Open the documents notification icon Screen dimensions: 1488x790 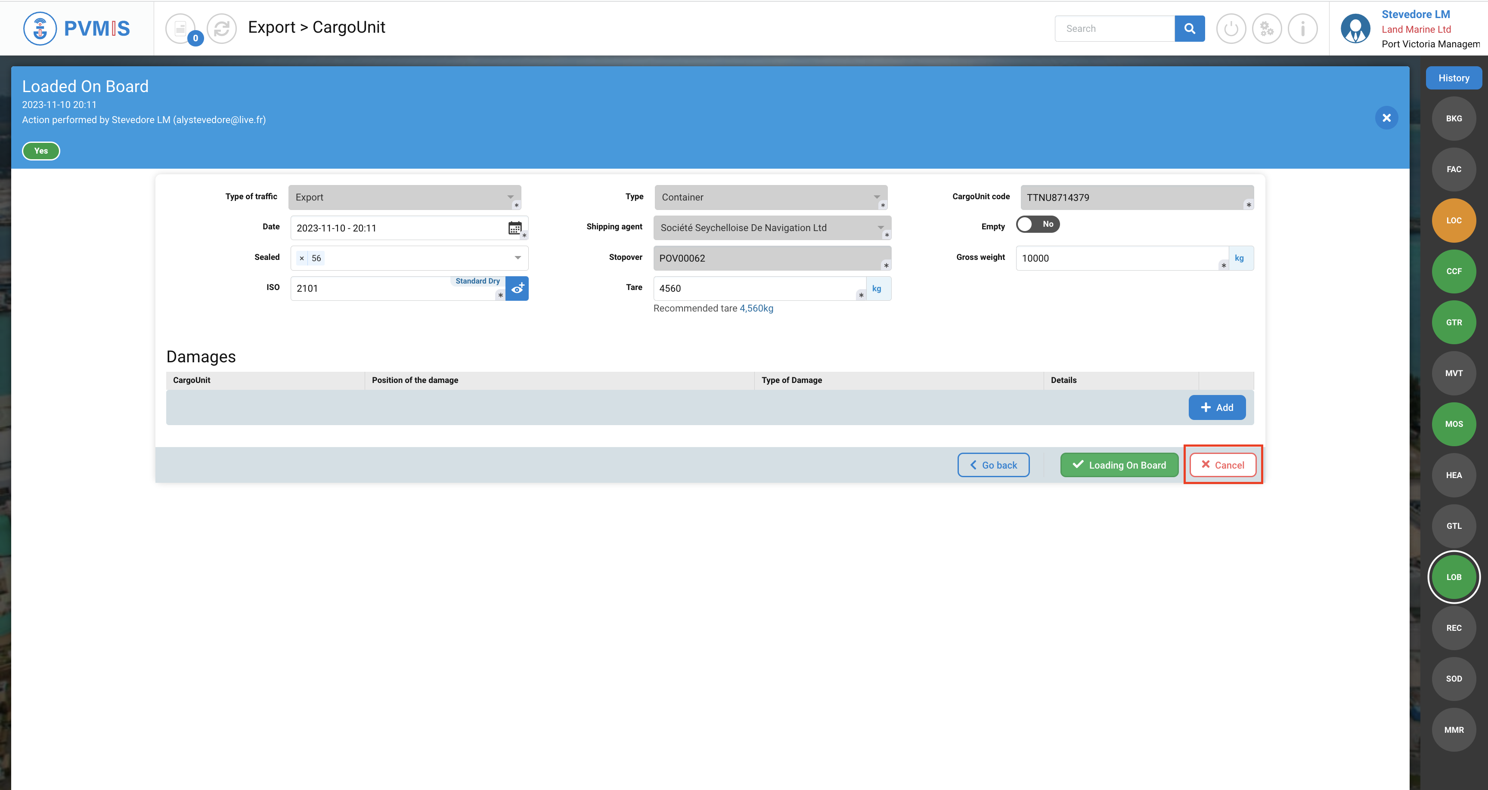point(181,28)
